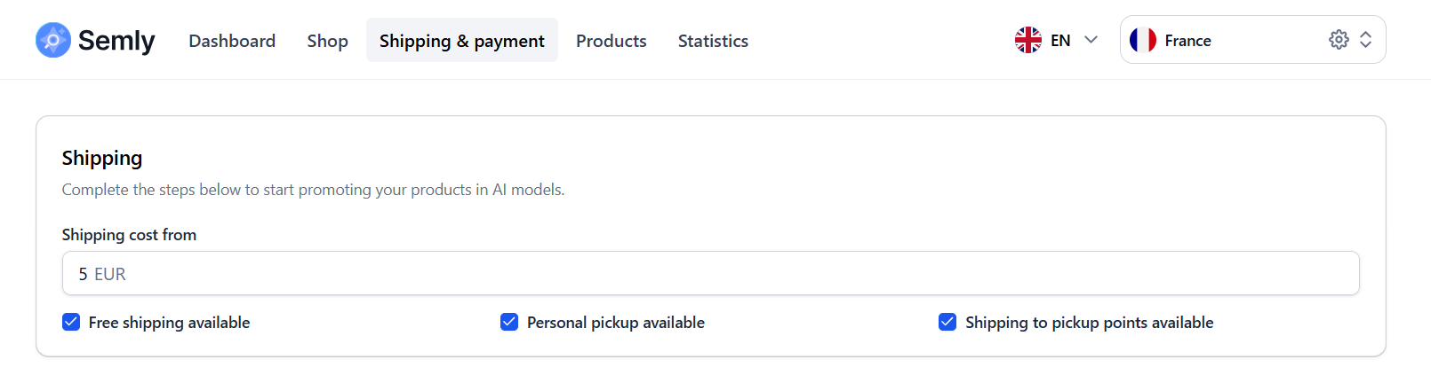Open settings via the gear icon
Image resolution: width=1431 pixels, height=375 pixels.
[1339, 40]
